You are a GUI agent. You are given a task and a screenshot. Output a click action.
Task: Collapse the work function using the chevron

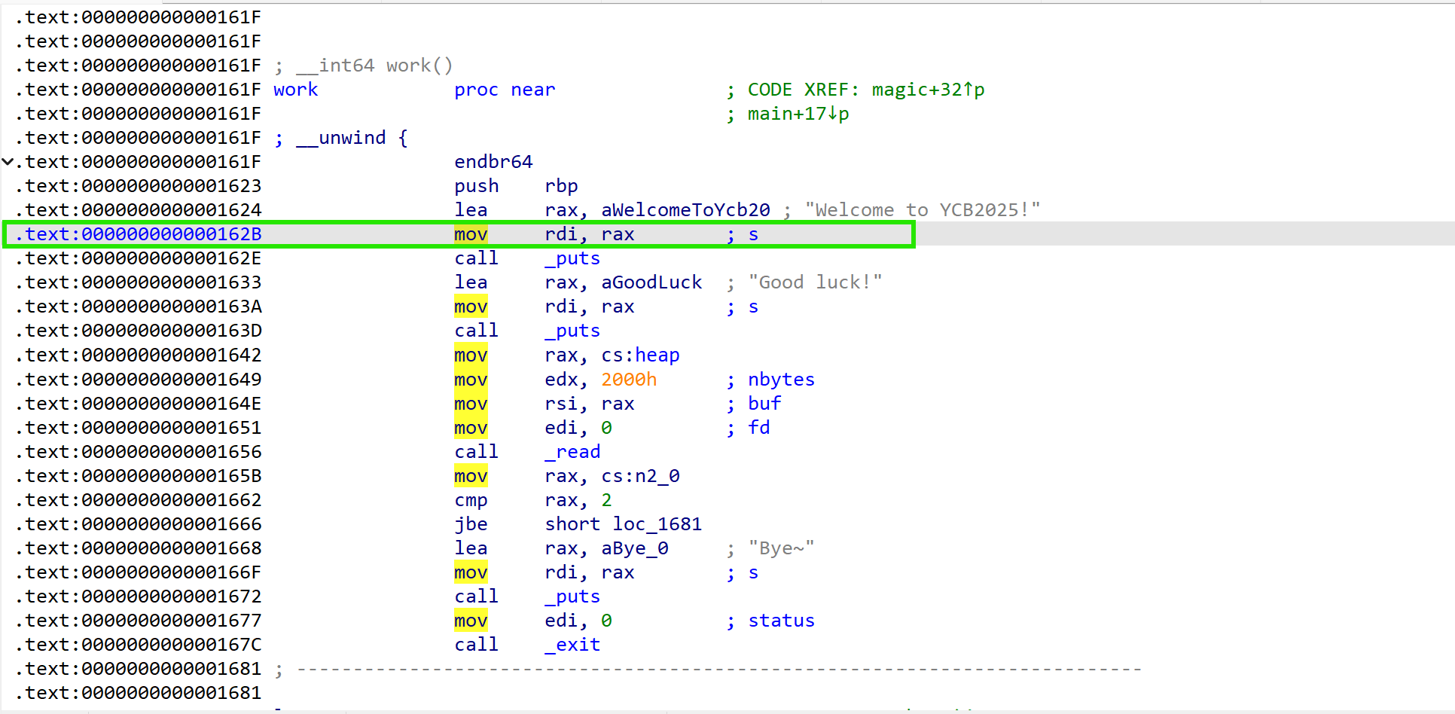8,162
